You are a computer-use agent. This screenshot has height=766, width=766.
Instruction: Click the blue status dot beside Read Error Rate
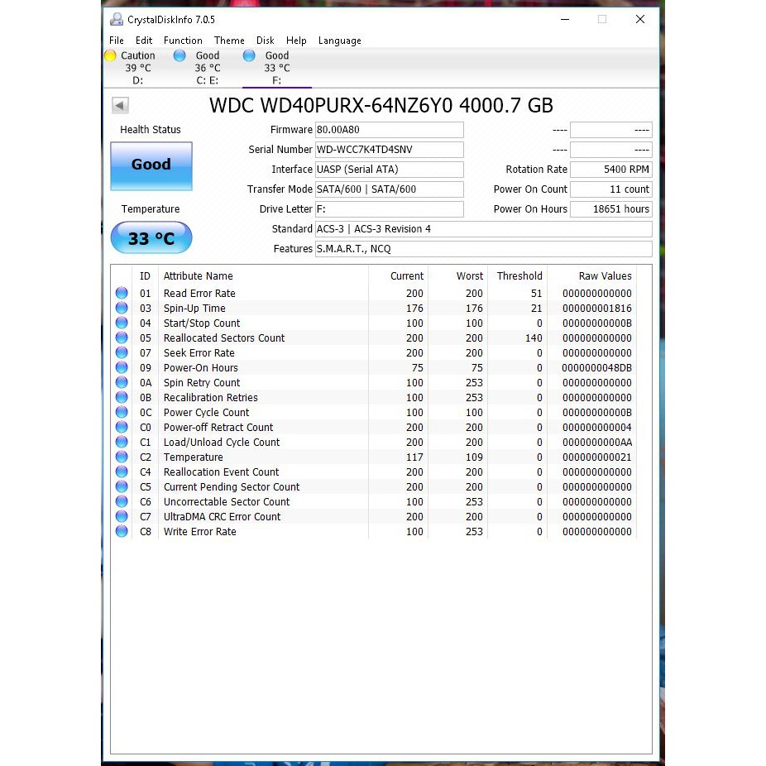[x=121, y=293]
